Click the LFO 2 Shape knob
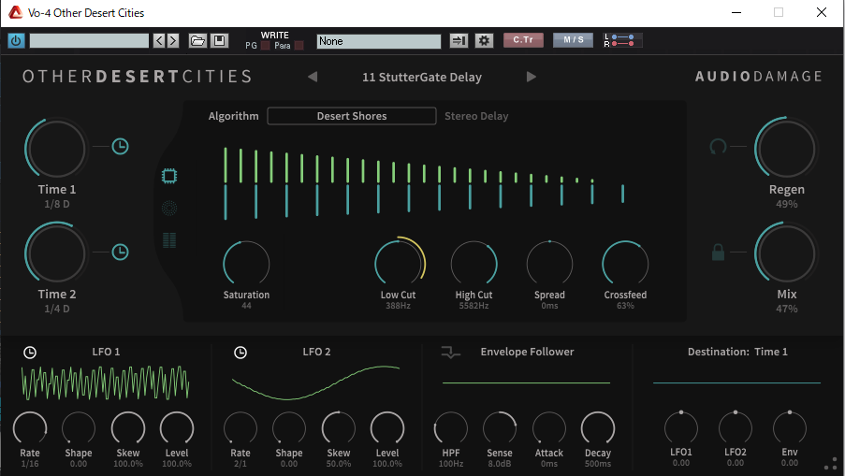This screenshot has width=845, height=476. coord(289,428)
